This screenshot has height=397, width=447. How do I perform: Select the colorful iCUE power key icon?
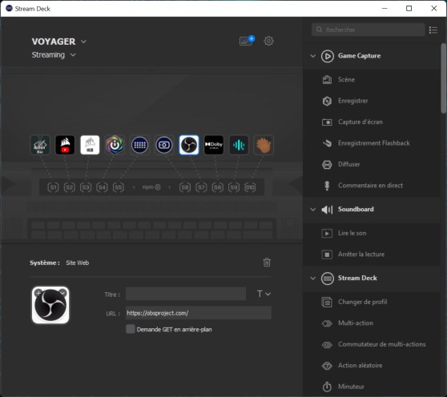click(x=115, y=145)
